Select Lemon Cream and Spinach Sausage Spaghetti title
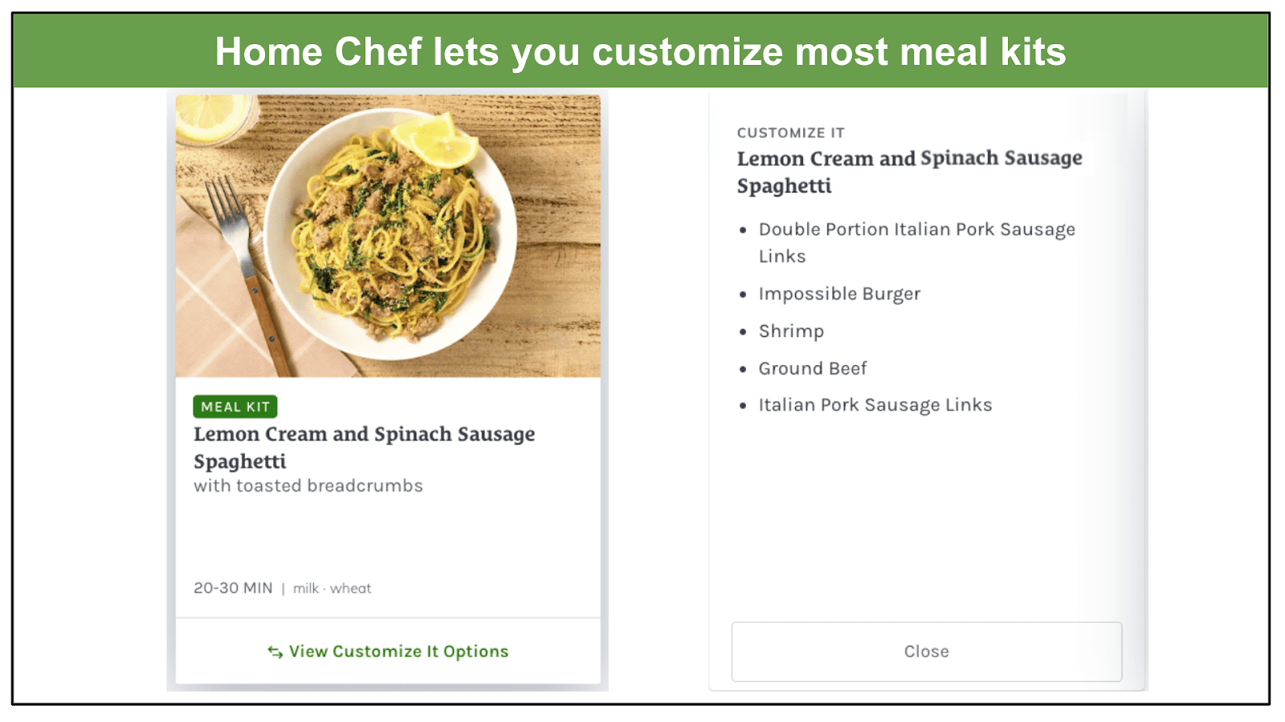 pyautogui.click(x=364, y=447)
